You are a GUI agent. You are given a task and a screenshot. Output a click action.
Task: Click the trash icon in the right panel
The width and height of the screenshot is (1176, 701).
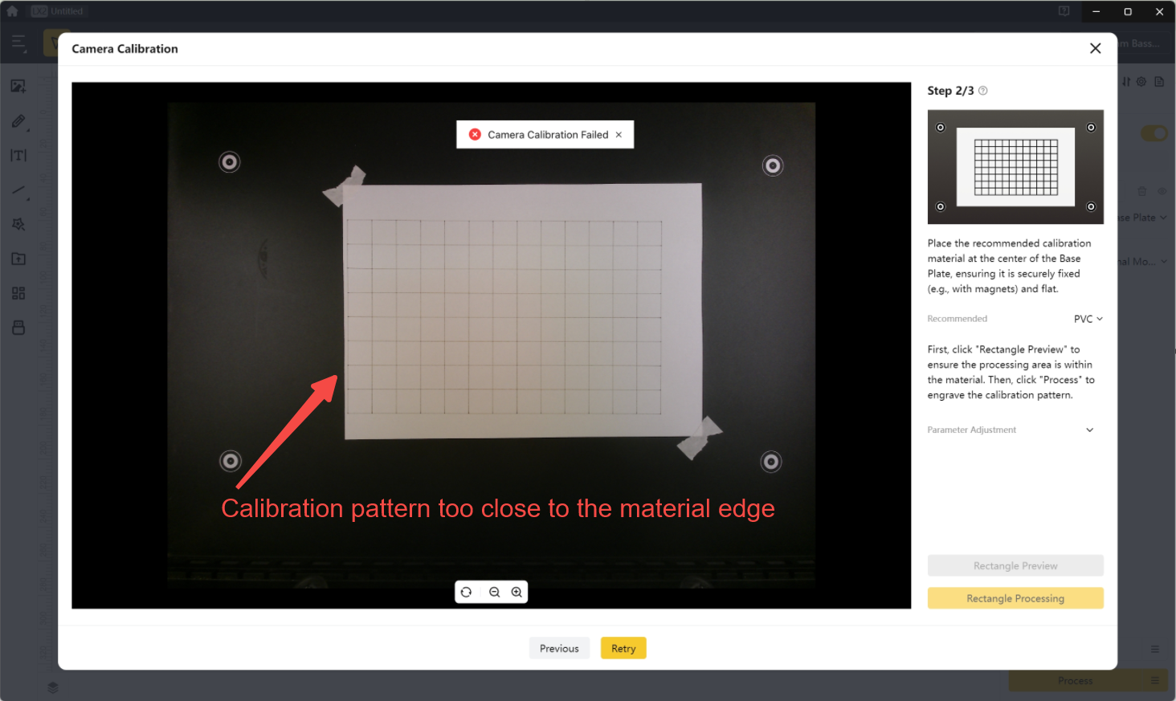tap(1142, 191)
